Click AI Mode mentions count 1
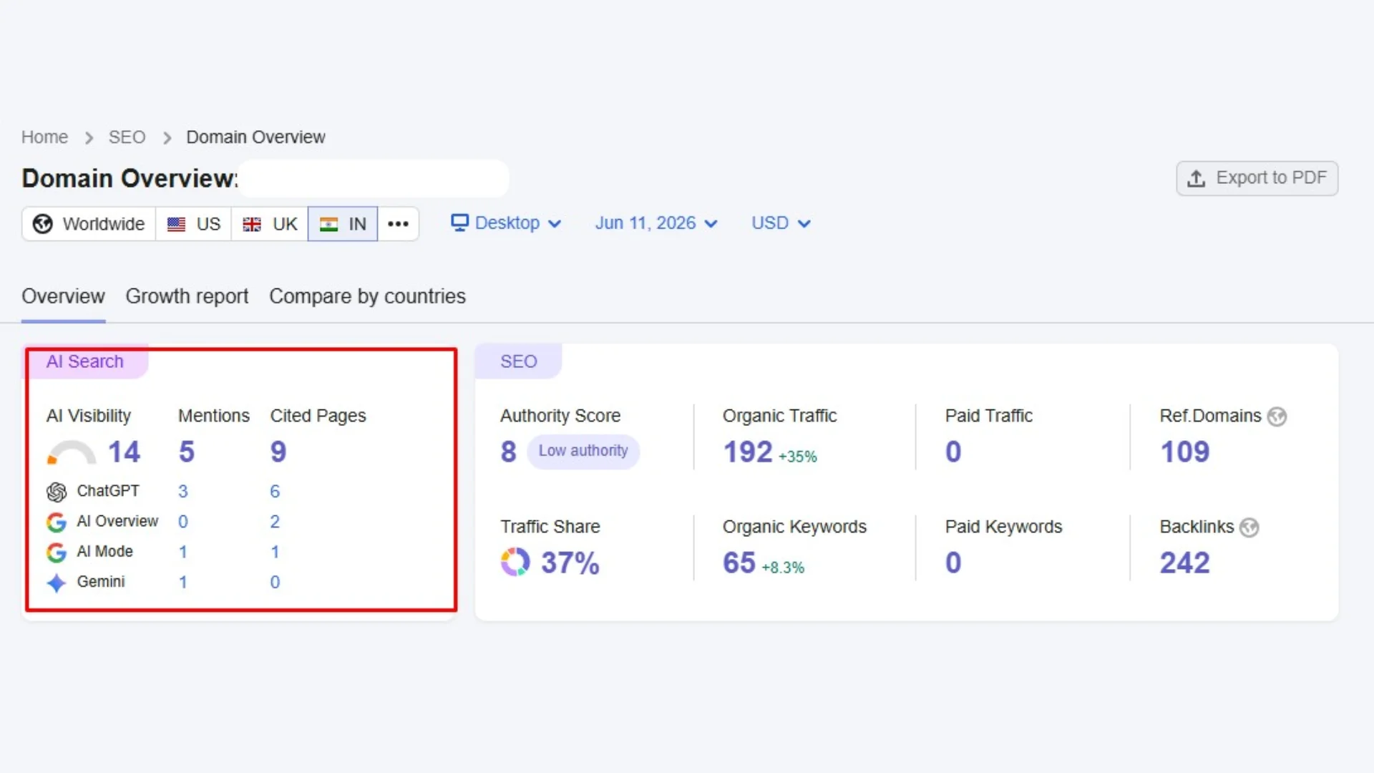This screenshot has height=773, width=1374. coord(183,552)
